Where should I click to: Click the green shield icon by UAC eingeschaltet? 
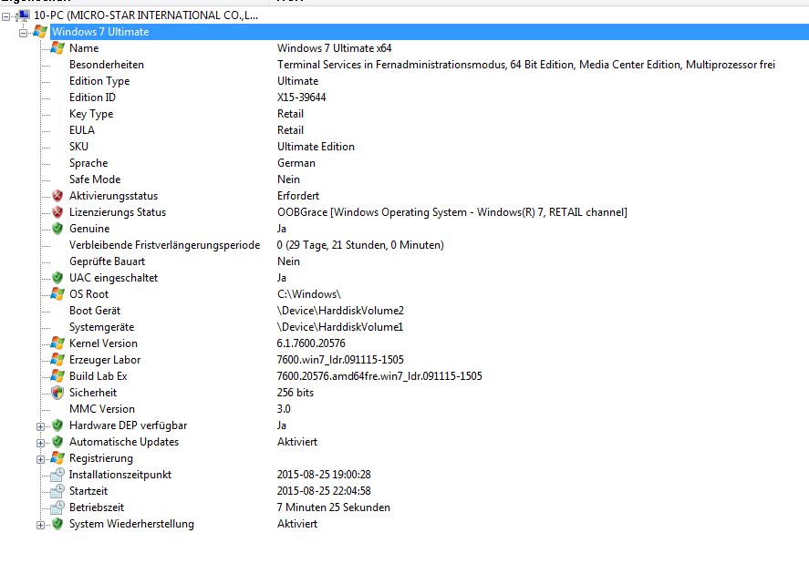coord(57,278)
